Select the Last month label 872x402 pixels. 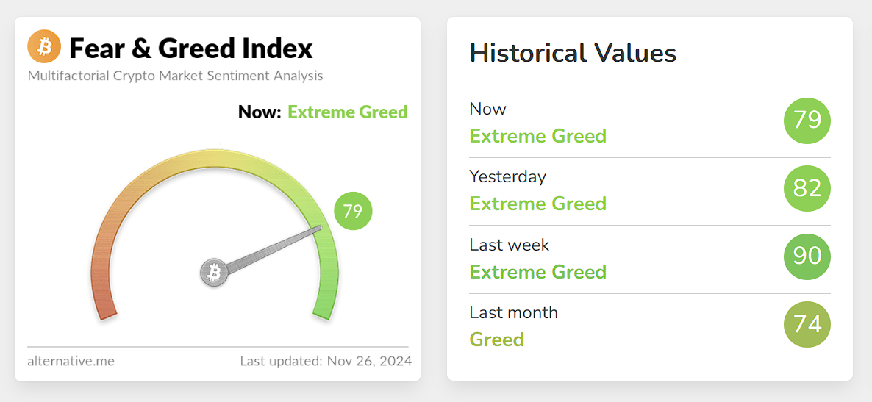point(514,312)
